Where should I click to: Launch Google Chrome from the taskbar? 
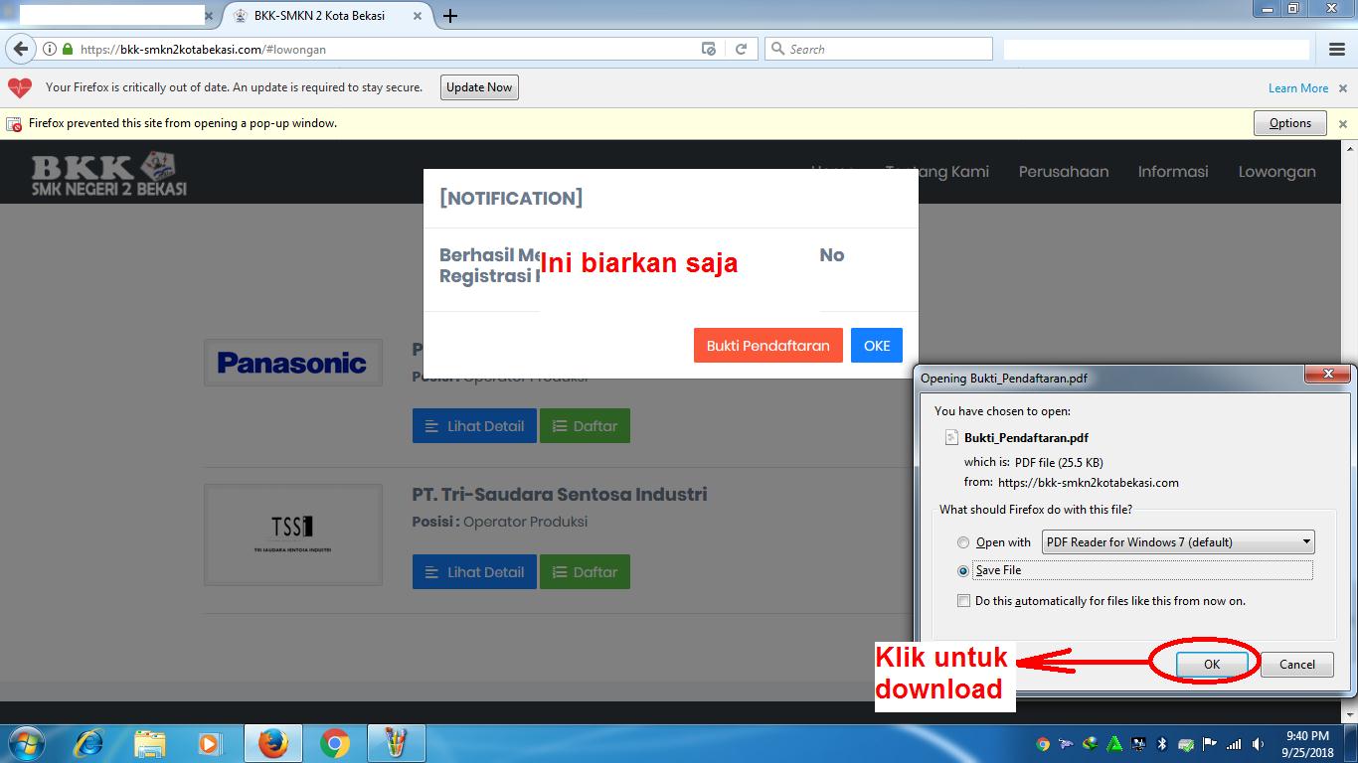coord(335,743)
